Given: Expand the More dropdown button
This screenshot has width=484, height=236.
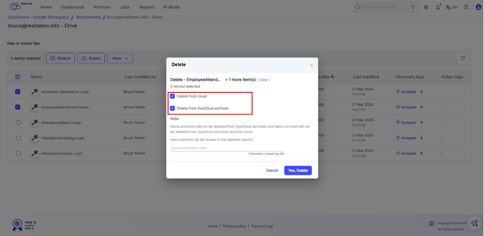Looking at the screenshot, I should point(119,58).
